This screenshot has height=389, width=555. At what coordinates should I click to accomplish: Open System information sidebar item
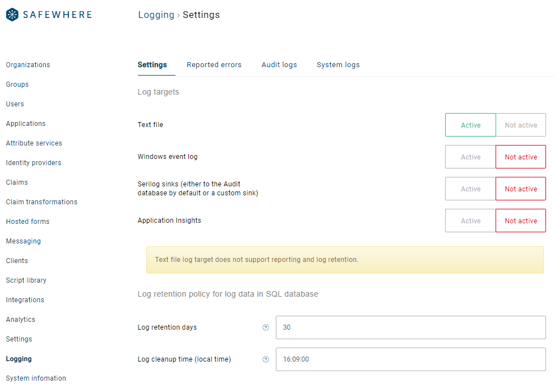pos(36,378)
